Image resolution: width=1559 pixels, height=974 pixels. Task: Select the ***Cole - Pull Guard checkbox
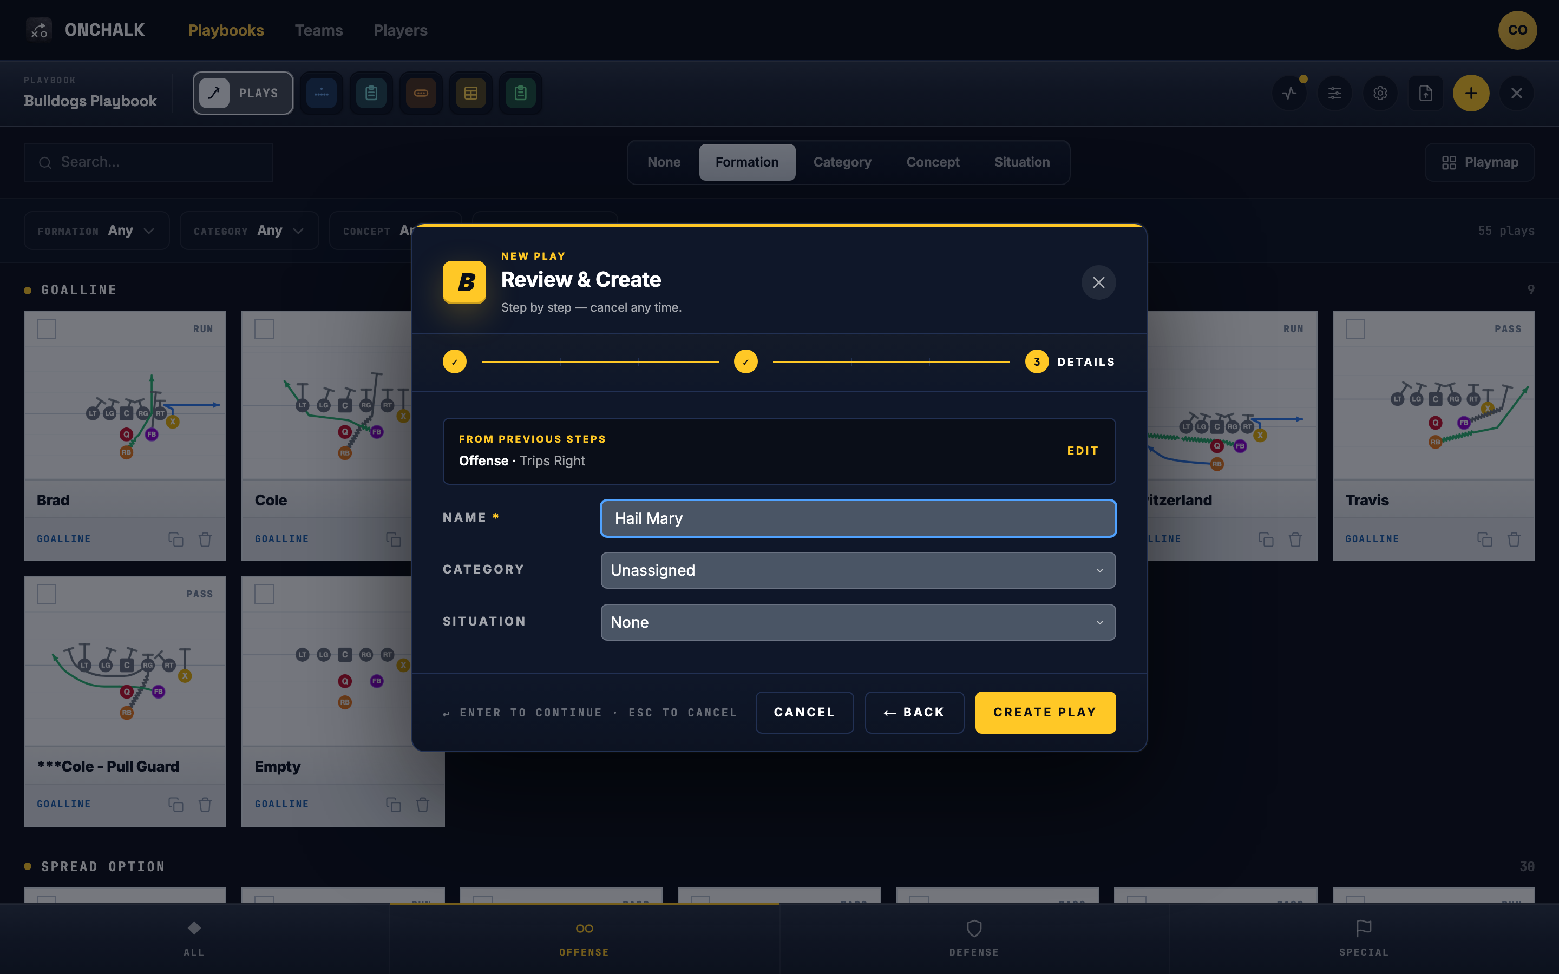47,594
